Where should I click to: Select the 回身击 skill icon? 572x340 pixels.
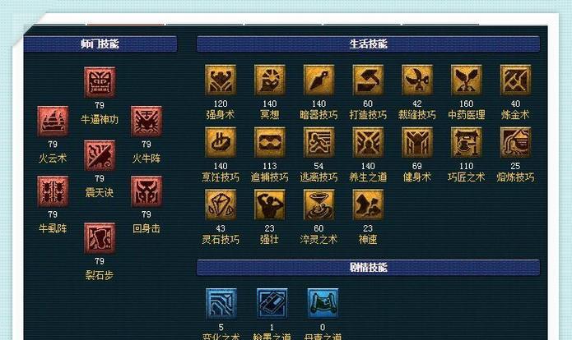point(146,191)
